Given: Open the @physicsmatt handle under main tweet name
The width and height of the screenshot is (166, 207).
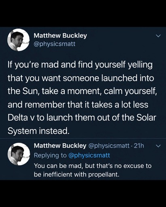Looking at the screenshot, I should point(55,44).
